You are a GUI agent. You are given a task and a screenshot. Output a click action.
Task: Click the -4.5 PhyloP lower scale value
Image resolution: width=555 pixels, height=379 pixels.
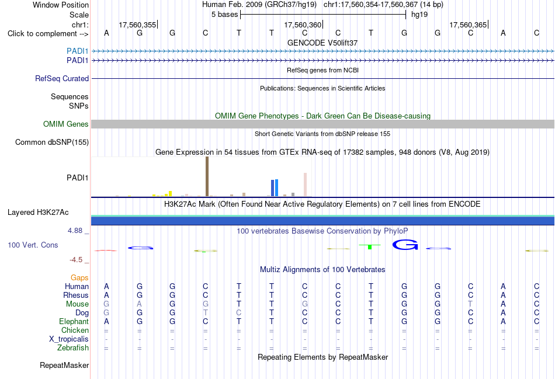(76, 260)
